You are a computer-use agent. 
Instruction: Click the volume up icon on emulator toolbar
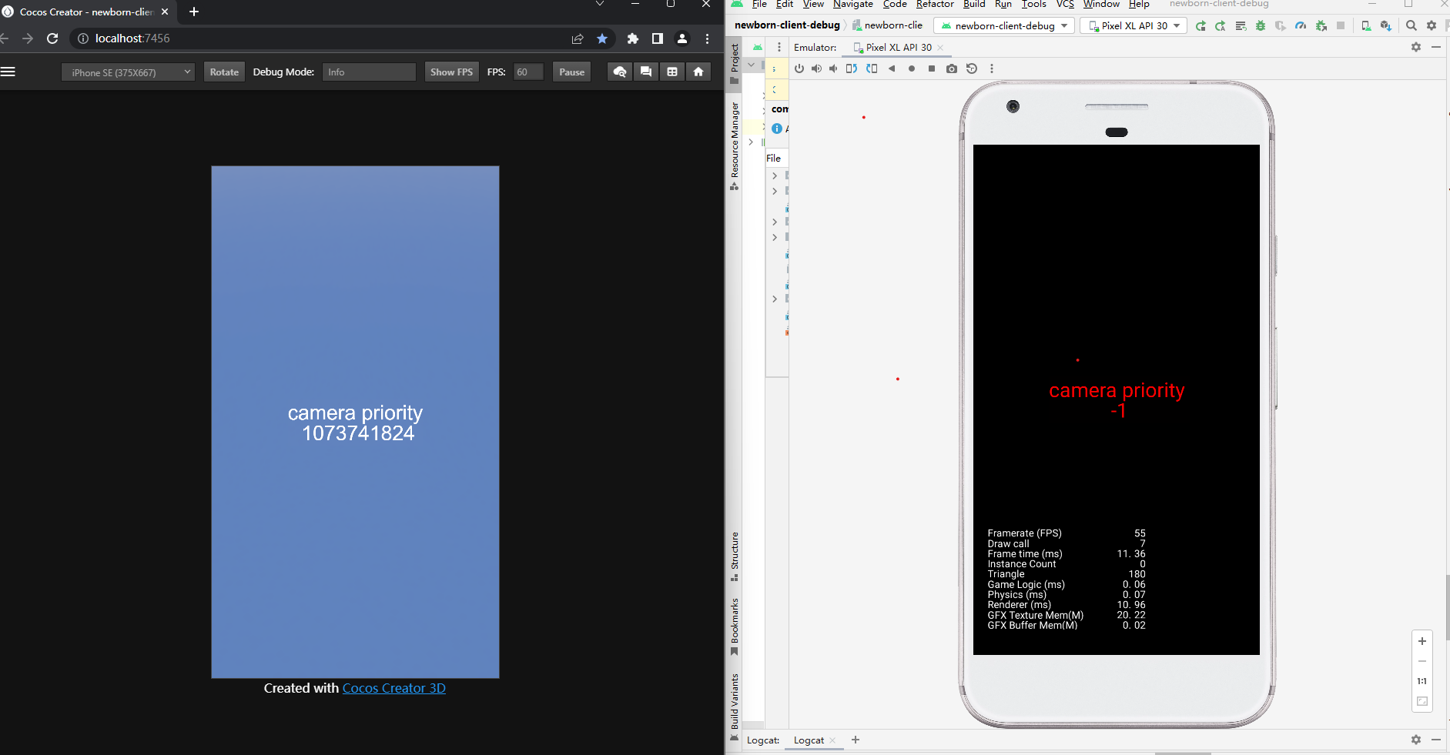click(816, 68)
